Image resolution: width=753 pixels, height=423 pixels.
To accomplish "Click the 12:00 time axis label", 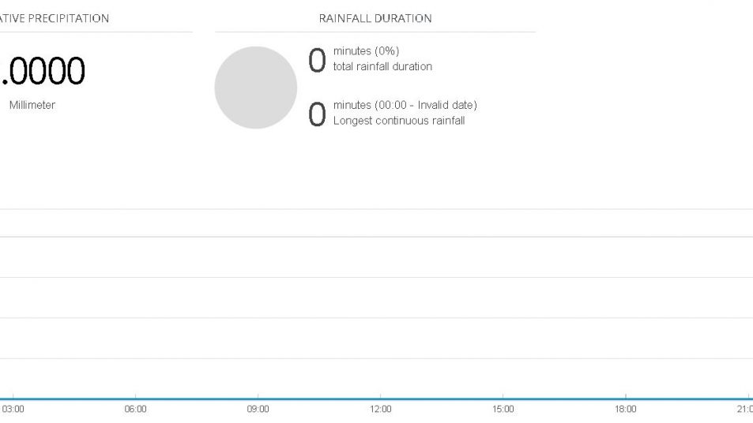I will (381, 410).
